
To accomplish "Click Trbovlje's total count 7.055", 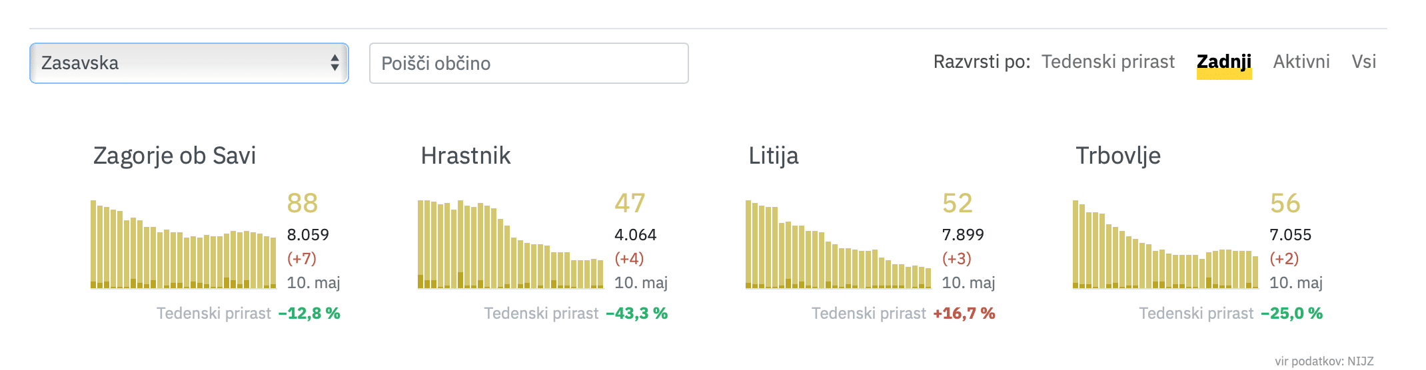I will [x=1290, y=235].
